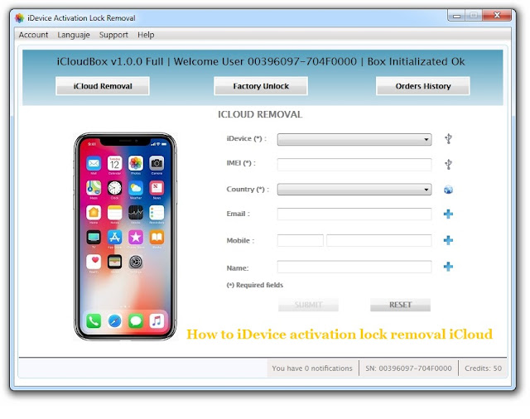This screenshot has width=530, height=419.
Task: Click the '(*) Required fields' note
Action: (255, 285)
